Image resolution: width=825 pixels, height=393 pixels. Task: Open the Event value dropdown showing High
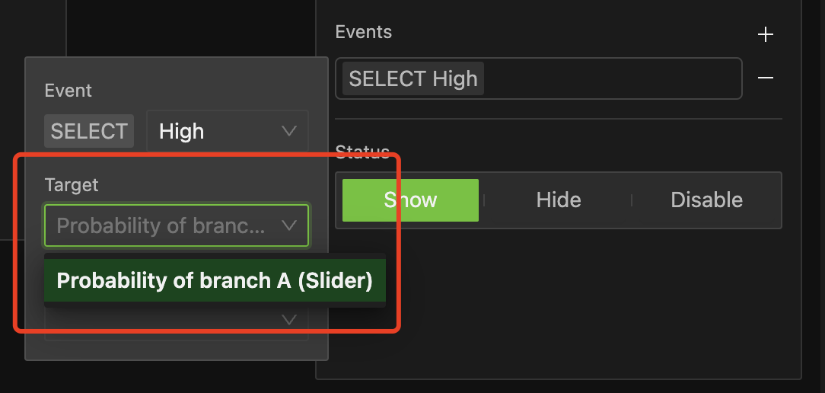(227, 131)
